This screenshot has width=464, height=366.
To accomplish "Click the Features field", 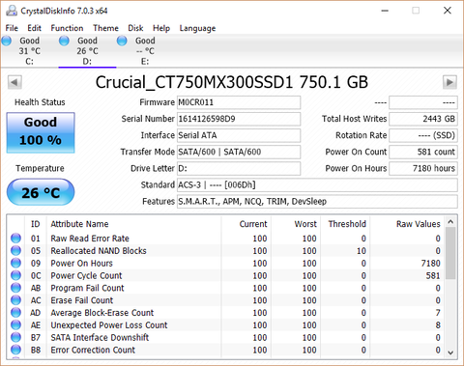I will (317, 202).
